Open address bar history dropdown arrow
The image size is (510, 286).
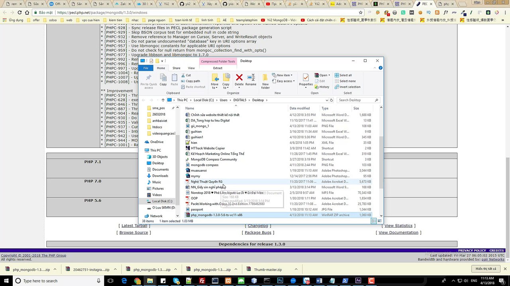click(x=327, y=100)
